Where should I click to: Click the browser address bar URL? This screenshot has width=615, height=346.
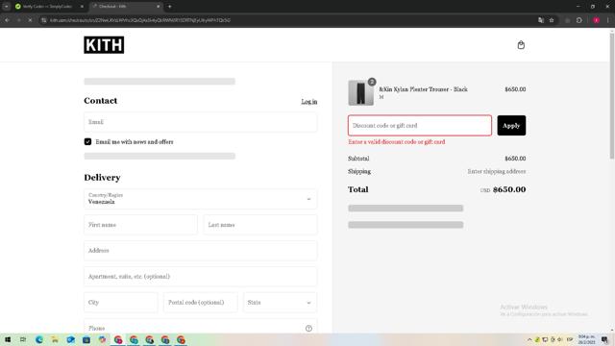140,20
